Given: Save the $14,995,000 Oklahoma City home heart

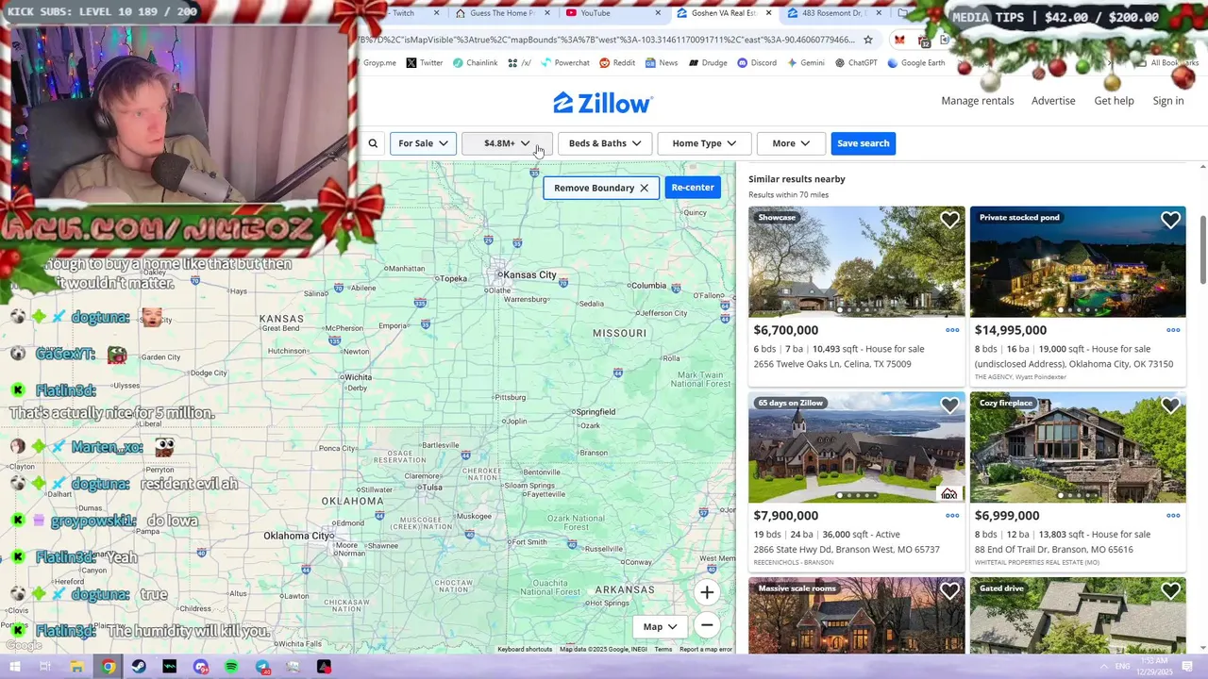Looking at the screenshot, I should [x=1170, y=220].
